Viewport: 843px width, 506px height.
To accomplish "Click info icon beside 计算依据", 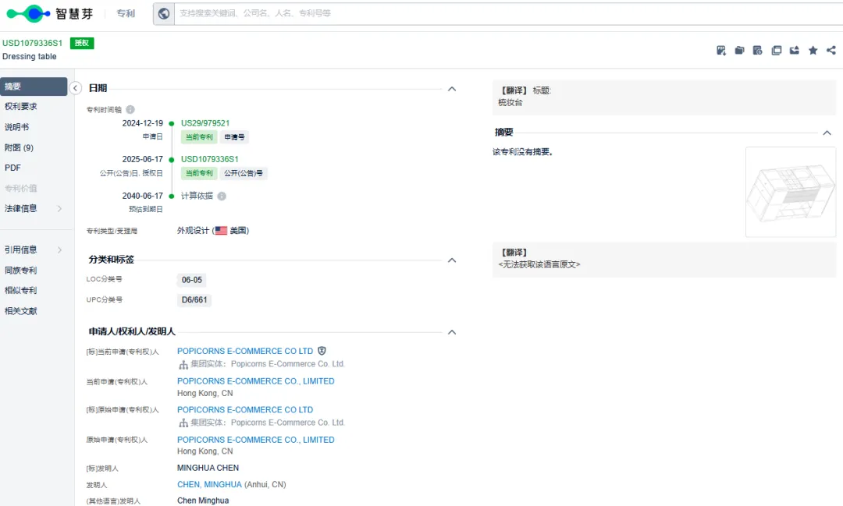I will 222,196.
